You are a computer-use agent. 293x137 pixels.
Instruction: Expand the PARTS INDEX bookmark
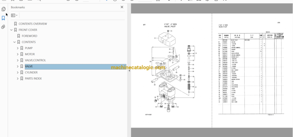click(x=18, y=79)
